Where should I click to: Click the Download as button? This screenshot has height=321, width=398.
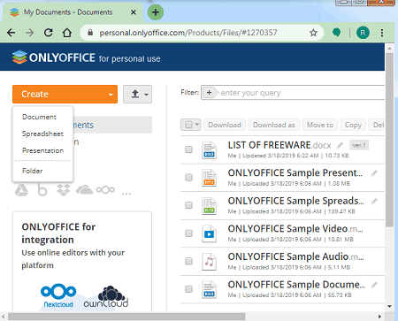click(274, 125)
